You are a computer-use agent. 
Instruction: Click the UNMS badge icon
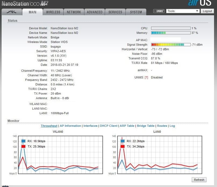tap(159, 11)
